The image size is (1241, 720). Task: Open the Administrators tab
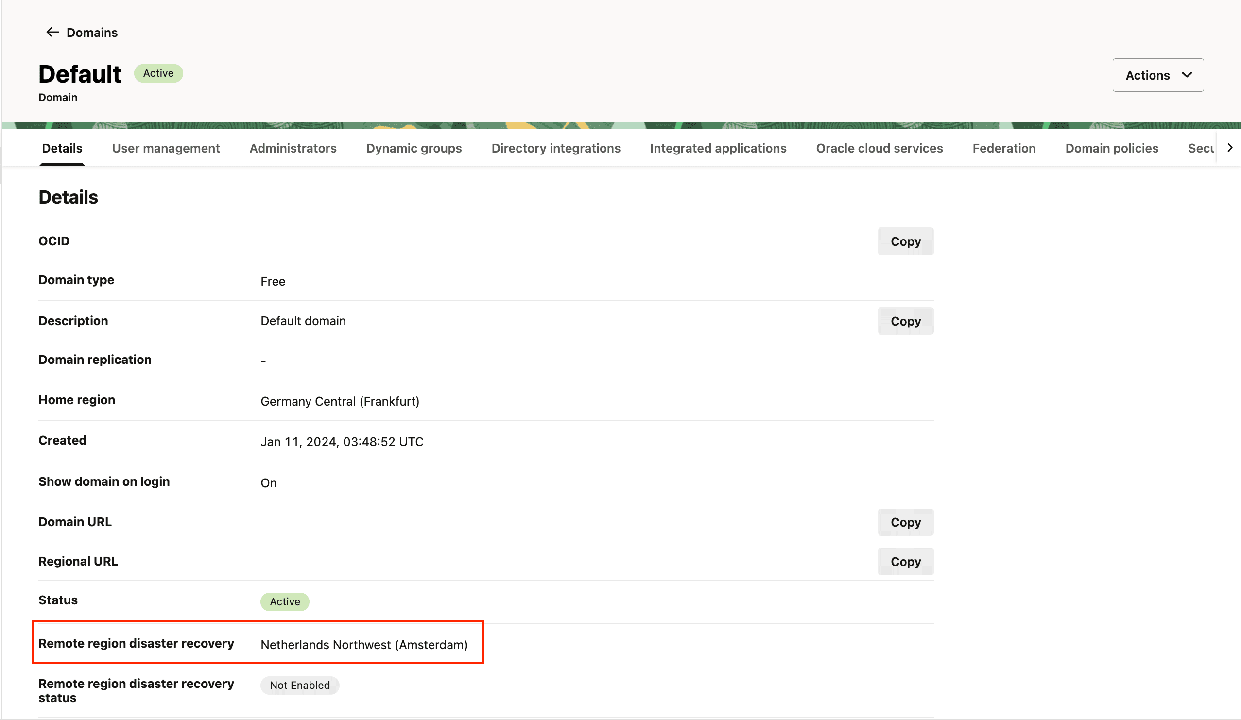[x=293, y=148]
